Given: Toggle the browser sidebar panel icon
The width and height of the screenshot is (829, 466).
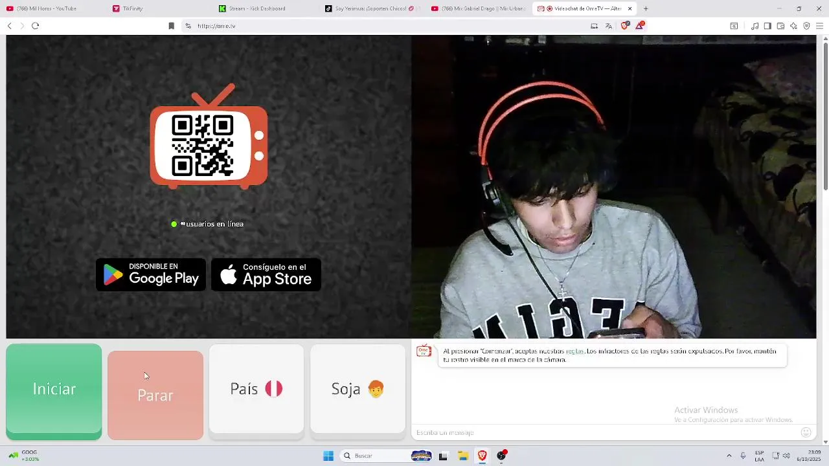Looking at the screenshot, I should (x=767, y=26).
